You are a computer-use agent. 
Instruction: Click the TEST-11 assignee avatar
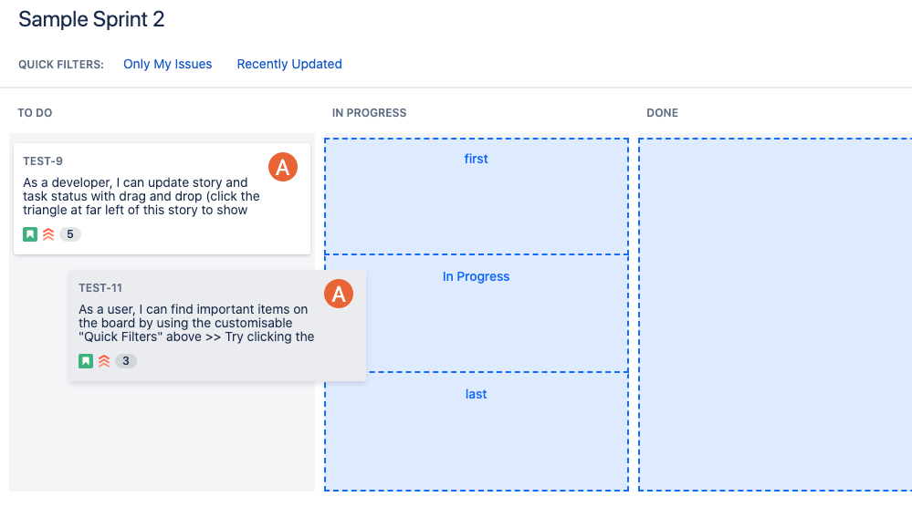click(339, 294)
